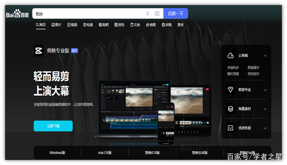The height and width of the screenshot is (165, 287).
Task: Open the 地图 tab
Action: (x=151, y=25)
